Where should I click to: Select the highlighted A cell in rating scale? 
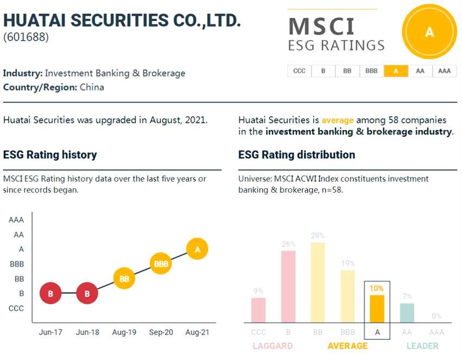(396, 71)
